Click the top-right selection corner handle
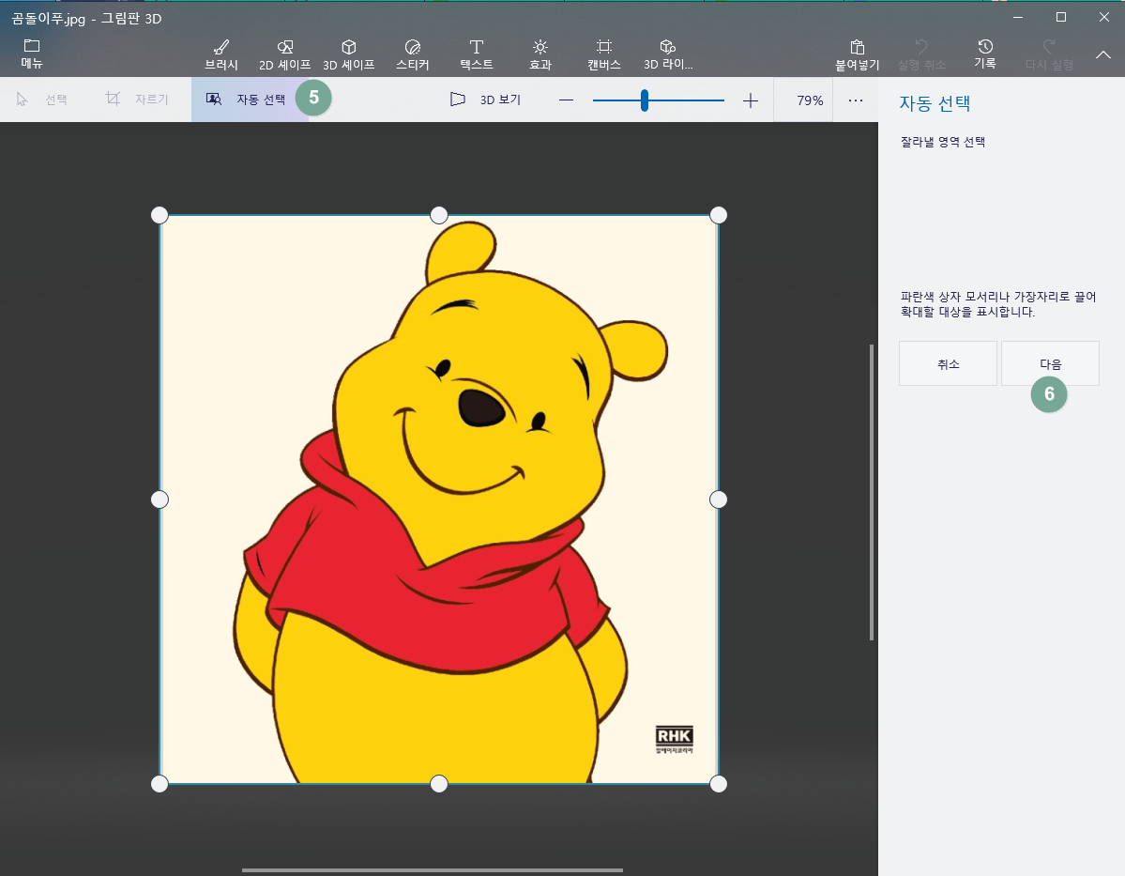The height and width of the screenshot is (876, 1125). [718, 215]
